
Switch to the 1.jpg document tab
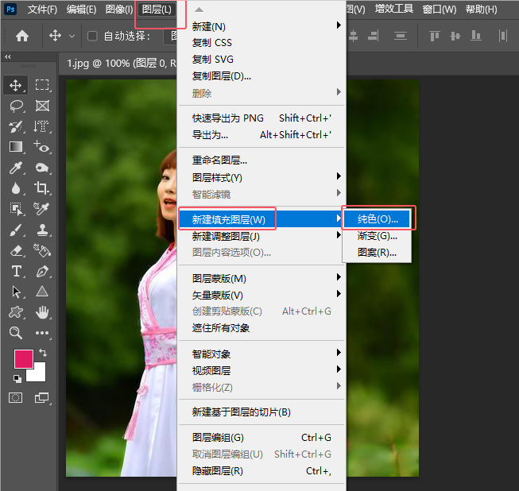pyautogui.click(x=120, y=63)
